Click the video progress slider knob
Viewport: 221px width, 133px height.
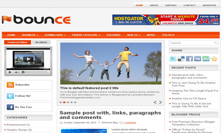[x=23, y=72]
